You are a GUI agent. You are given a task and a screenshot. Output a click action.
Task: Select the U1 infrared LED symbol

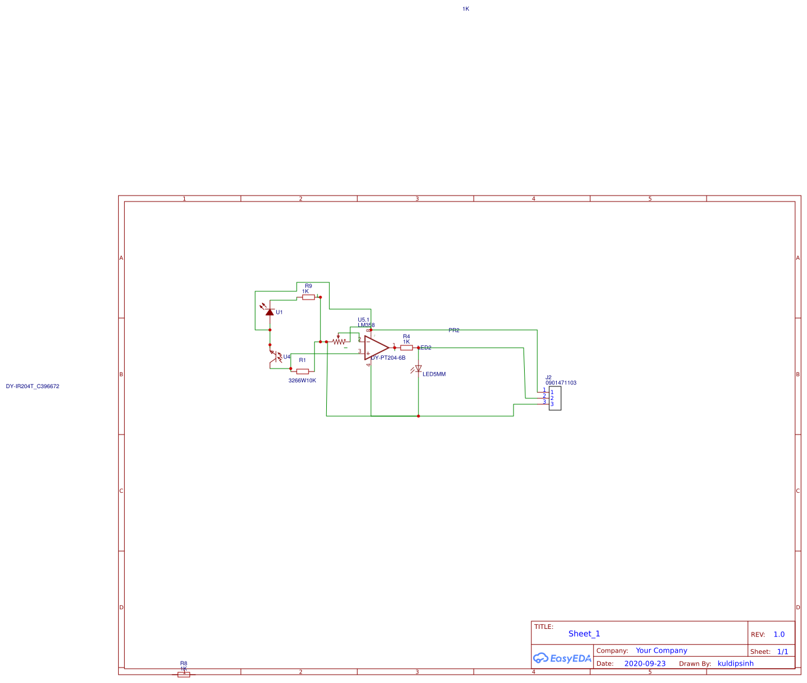(x=270, y=312)
